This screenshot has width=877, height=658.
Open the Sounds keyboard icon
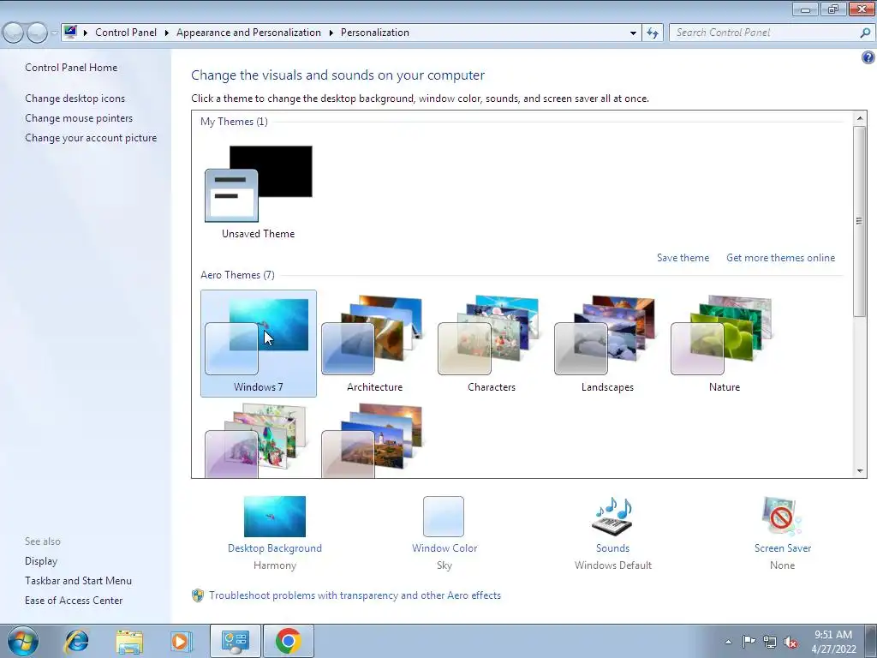click(613, 517)
